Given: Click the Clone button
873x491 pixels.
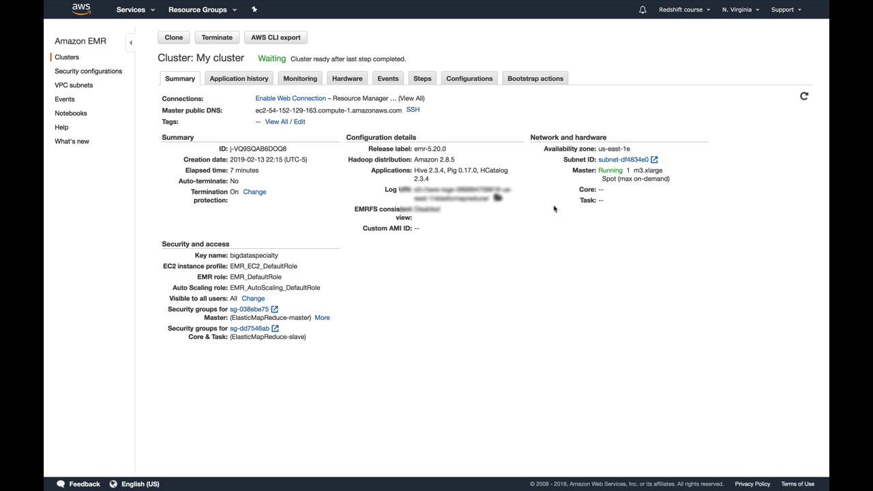Looking at the screenshot, I should 174,38.
